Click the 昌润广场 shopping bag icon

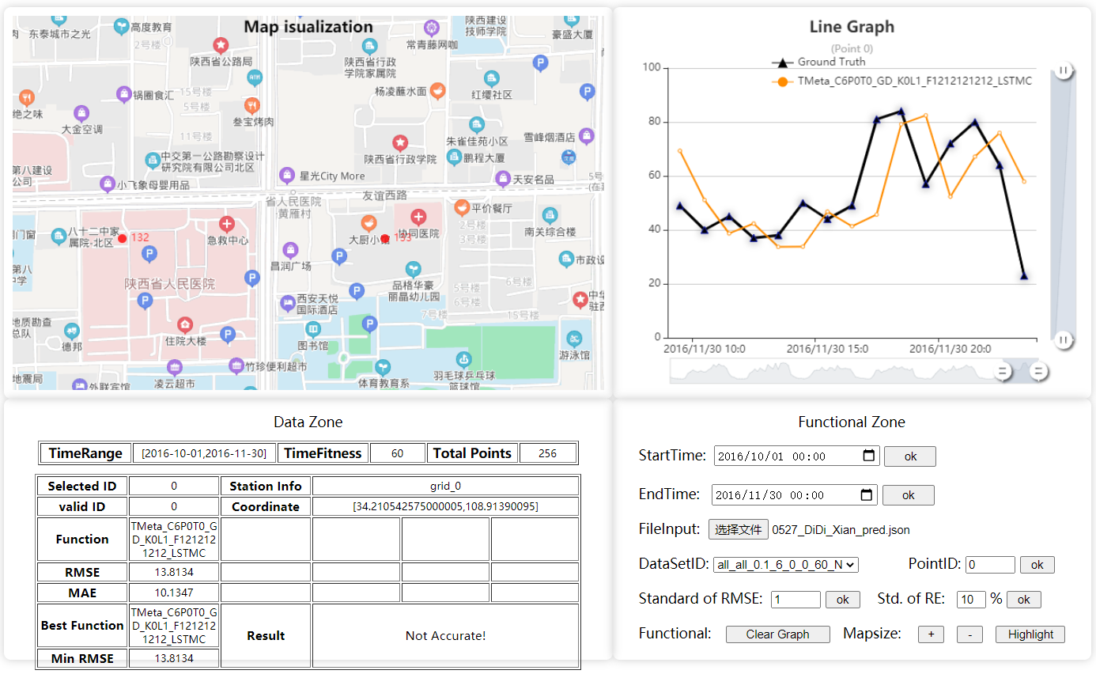290,250
